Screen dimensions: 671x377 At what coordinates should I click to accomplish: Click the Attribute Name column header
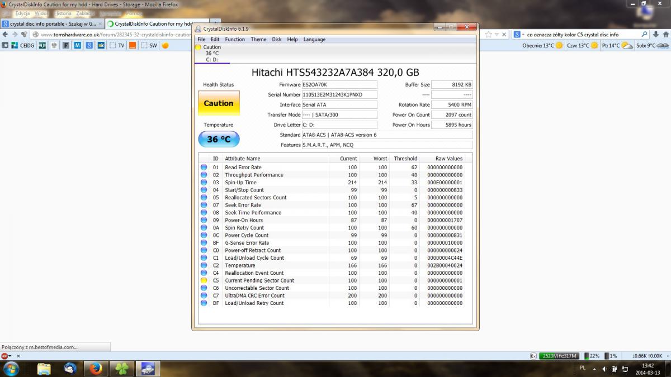pos(276,159)
